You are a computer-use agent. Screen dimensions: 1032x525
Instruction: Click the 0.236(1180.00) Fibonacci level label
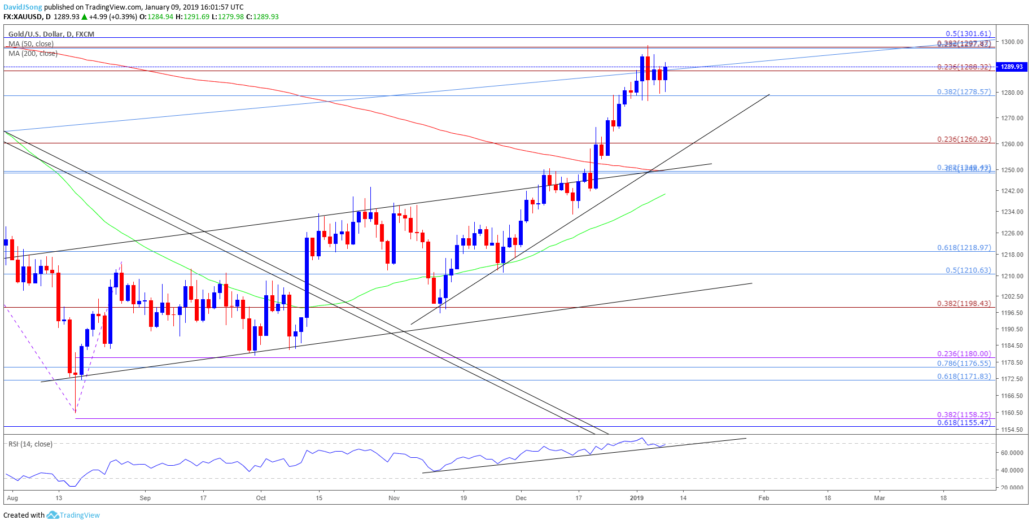(964, 353)
